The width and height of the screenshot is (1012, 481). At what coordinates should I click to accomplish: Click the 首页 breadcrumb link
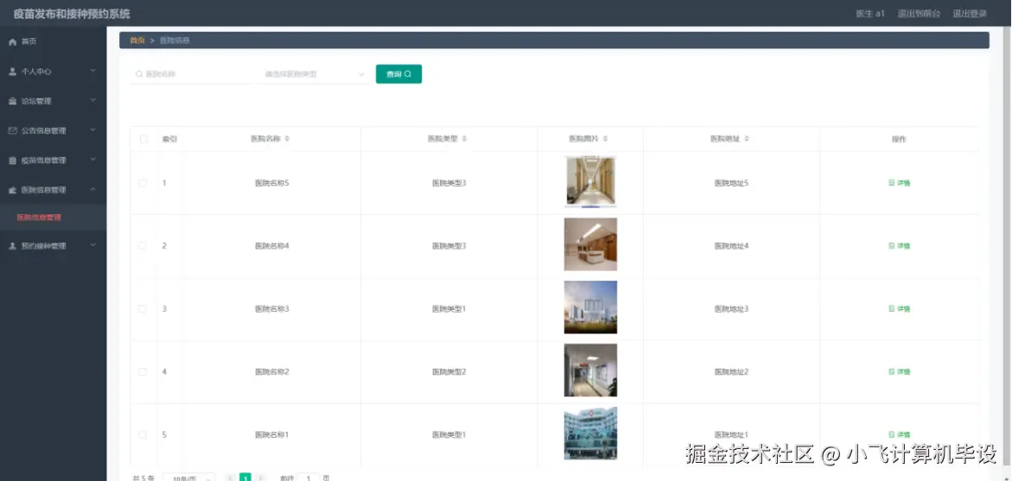tap(137, 41)
